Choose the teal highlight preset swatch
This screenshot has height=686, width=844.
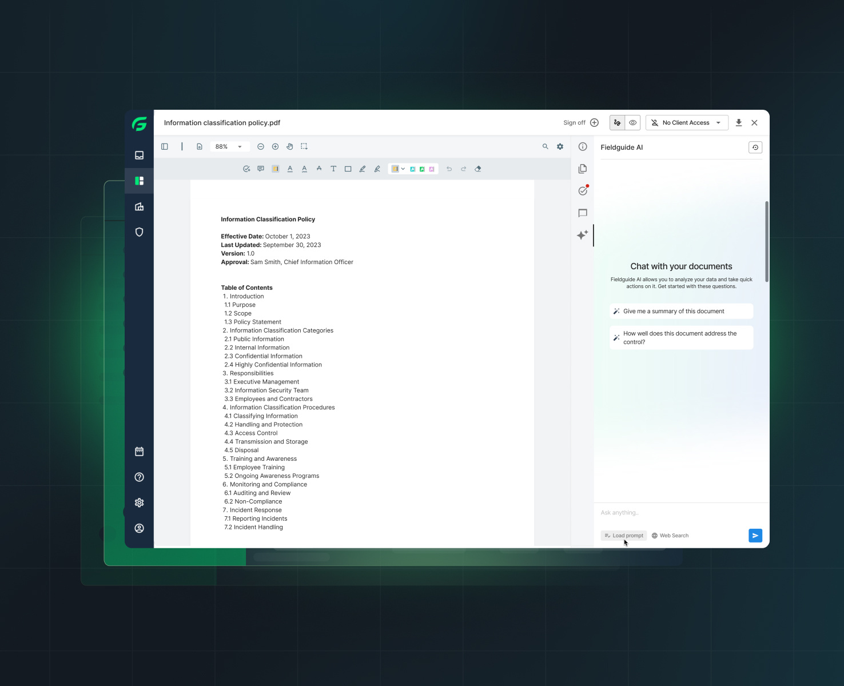(x=413, y=169)
